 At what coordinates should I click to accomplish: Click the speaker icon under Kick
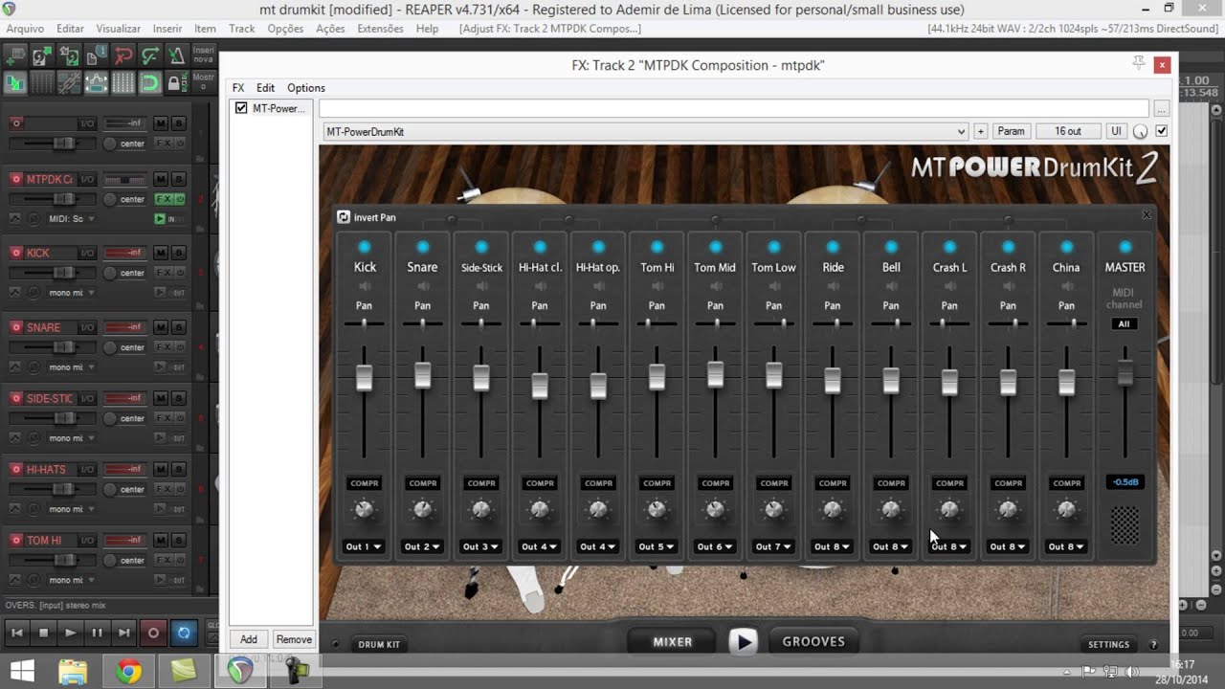click(x=365, y=286)
